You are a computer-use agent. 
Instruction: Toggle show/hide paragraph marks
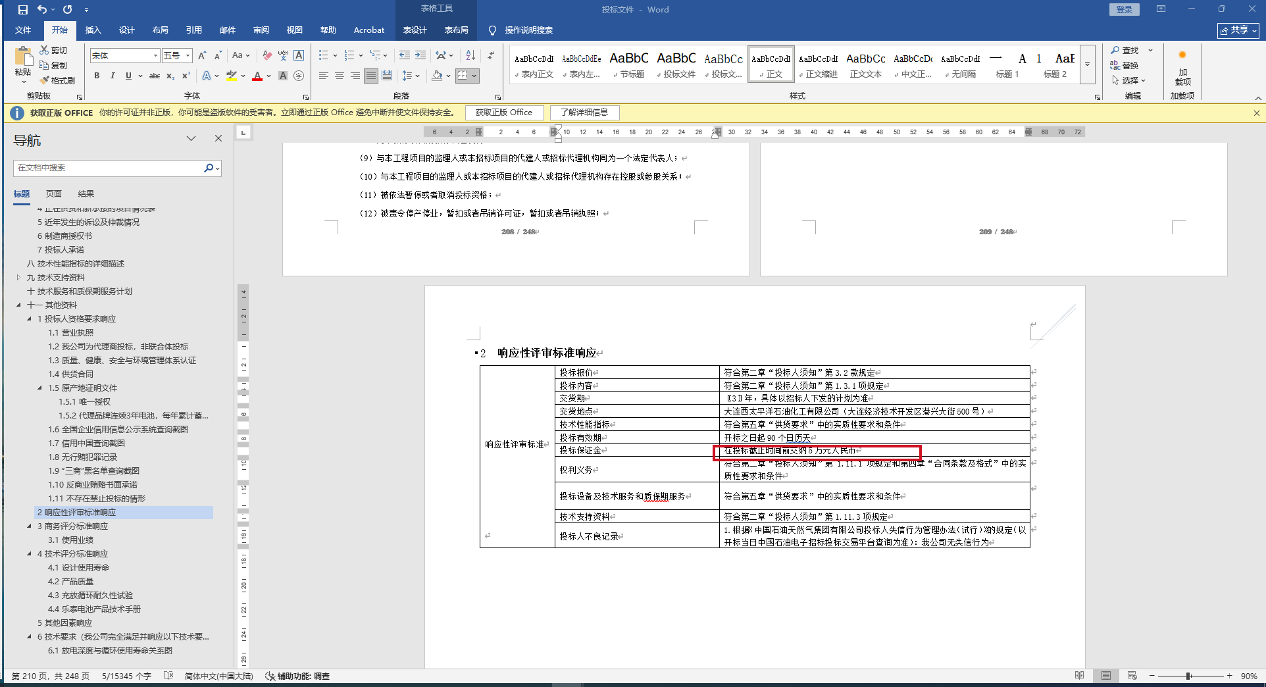tap(491, 55)
